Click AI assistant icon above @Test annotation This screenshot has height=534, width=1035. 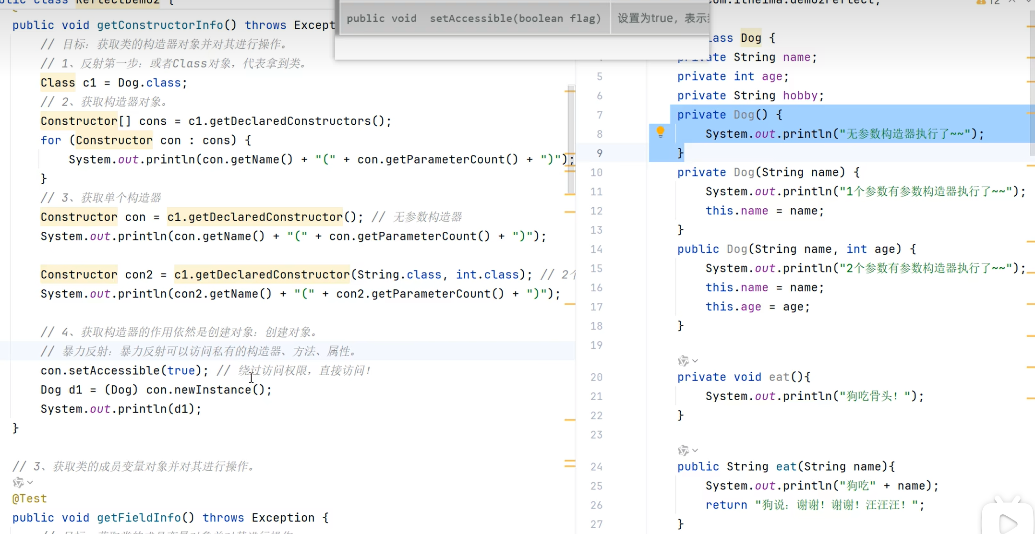(x=18, y=482)
